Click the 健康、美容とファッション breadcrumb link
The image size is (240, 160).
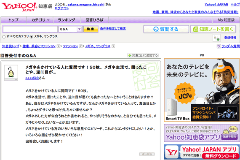tap(39, 46)
